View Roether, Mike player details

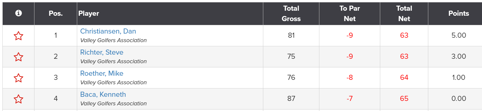coord(102,73)
